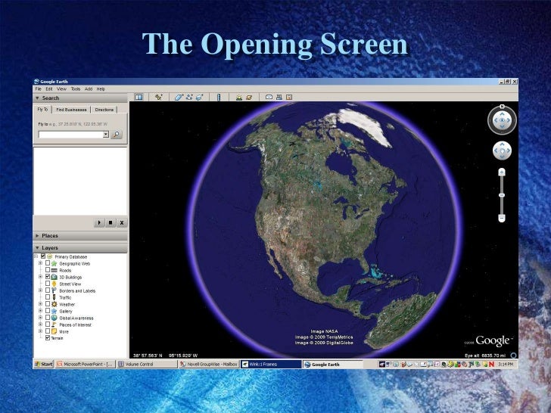Click the Fly To search input field

[70, 135]
